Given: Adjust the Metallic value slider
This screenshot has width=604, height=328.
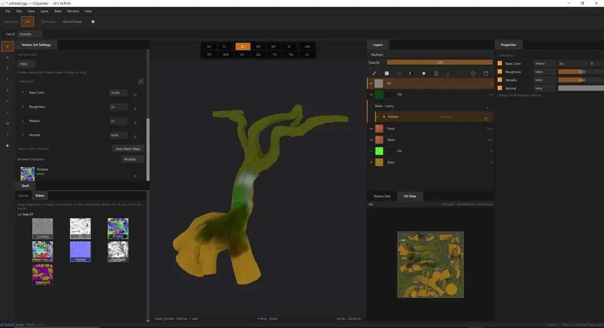Looking at the screenshot, I should click(x=581, y=80).
